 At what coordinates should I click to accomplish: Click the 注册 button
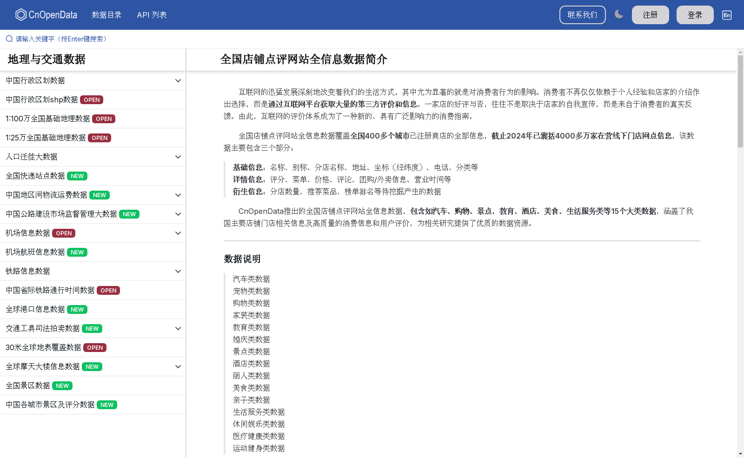pos(650,15)
